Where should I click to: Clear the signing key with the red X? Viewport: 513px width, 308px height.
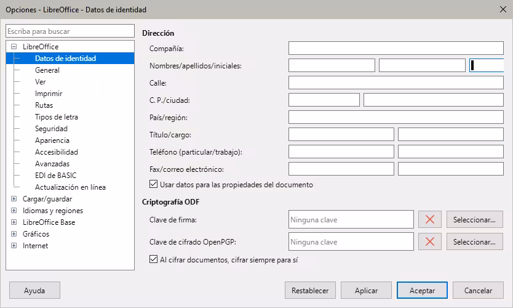point(430,219)
